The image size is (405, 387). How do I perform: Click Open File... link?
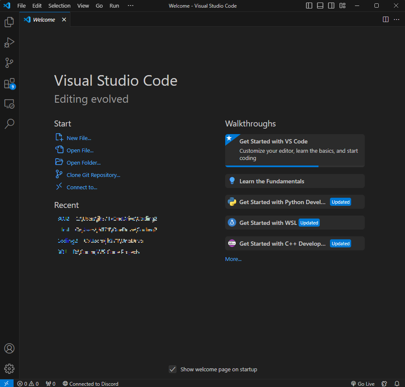[x=80, y=151]
